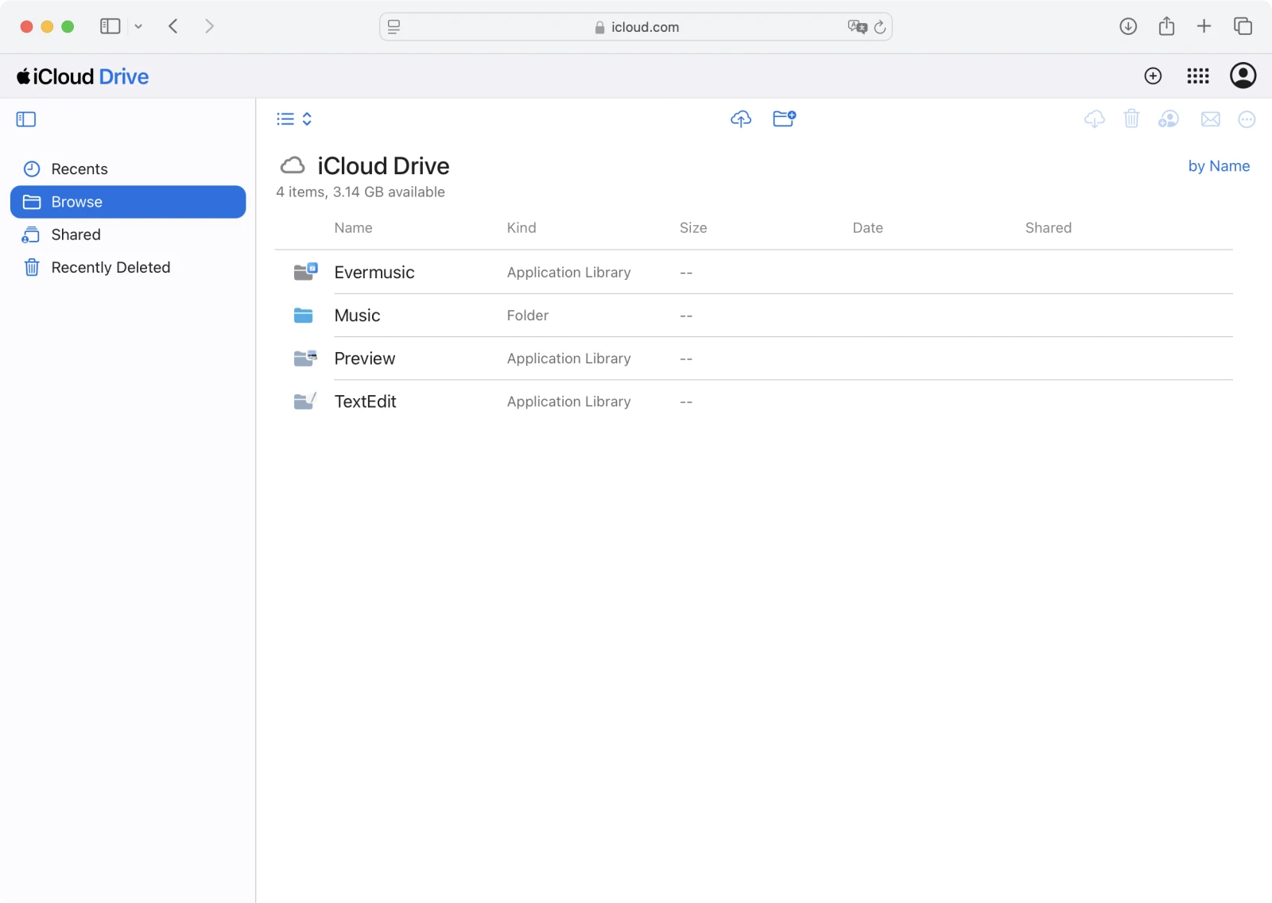Expand the sidebar tab overview chevron
The image size is (1272, 903).
[x=138, y=25]
